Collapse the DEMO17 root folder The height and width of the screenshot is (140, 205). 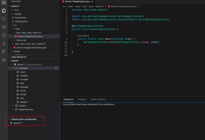(x=9, y=6)
